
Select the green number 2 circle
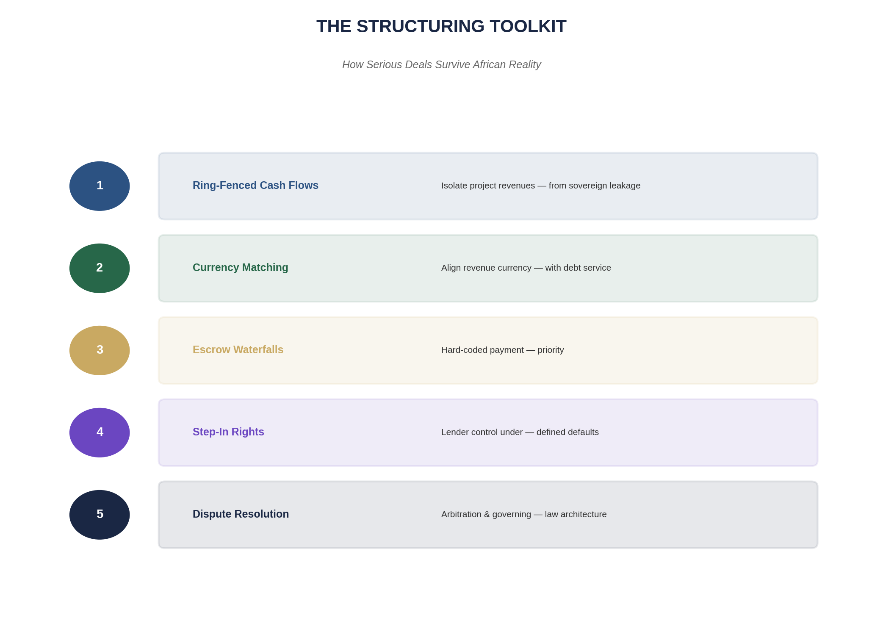tap(99, 268)
